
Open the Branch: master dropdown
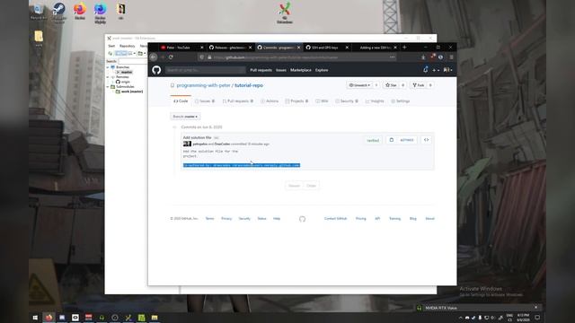pos(185,117)
